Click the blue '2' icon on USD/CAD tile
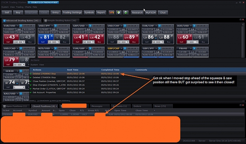The height and width of the screenshot is (144, 246). tap(21, 49)
